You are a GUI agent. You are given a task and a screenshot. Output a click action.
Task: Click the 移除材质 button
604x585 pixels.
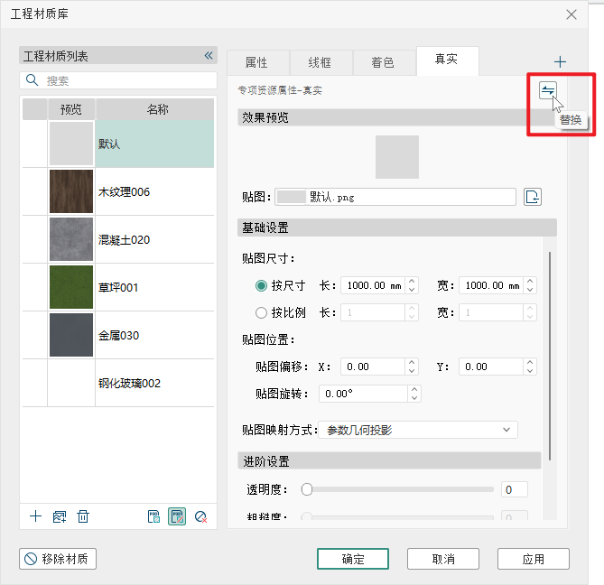pos(58,559)
